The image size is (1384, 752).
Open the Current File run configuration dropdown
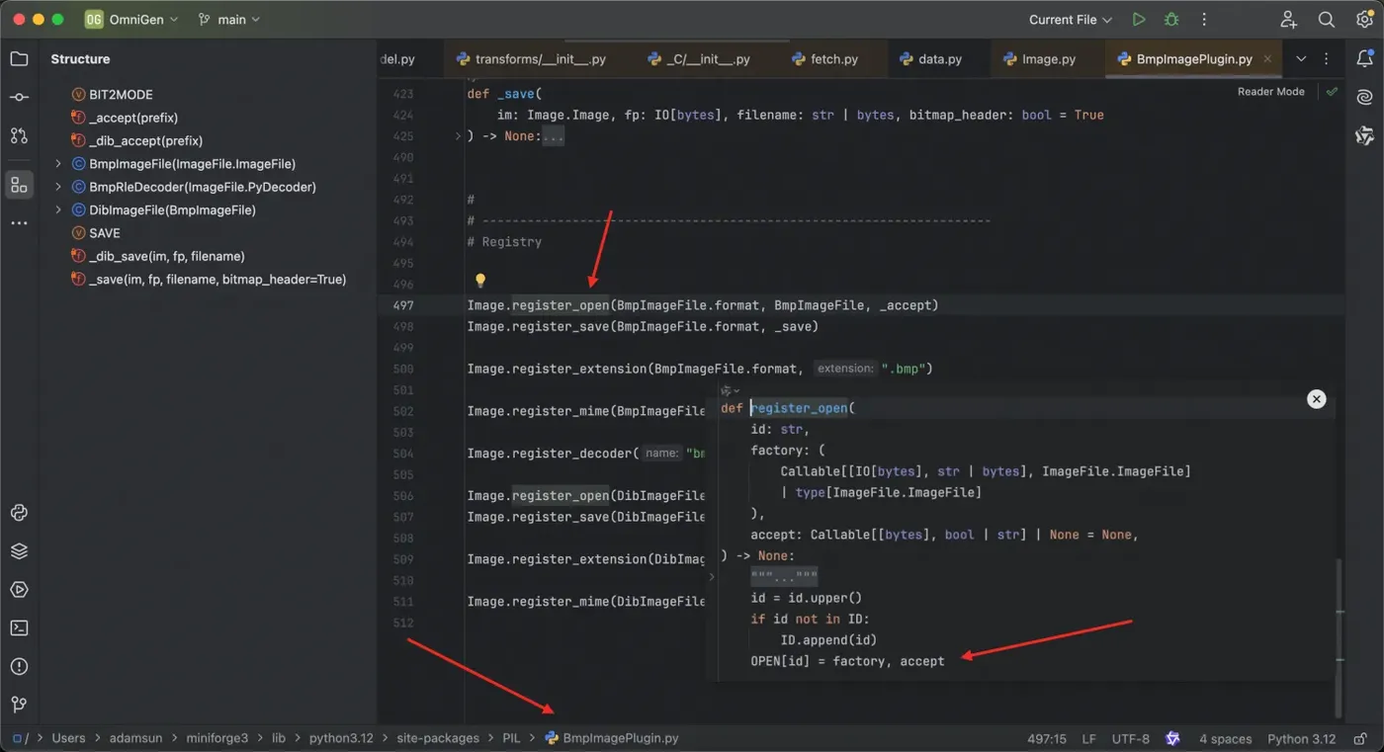1071,20
